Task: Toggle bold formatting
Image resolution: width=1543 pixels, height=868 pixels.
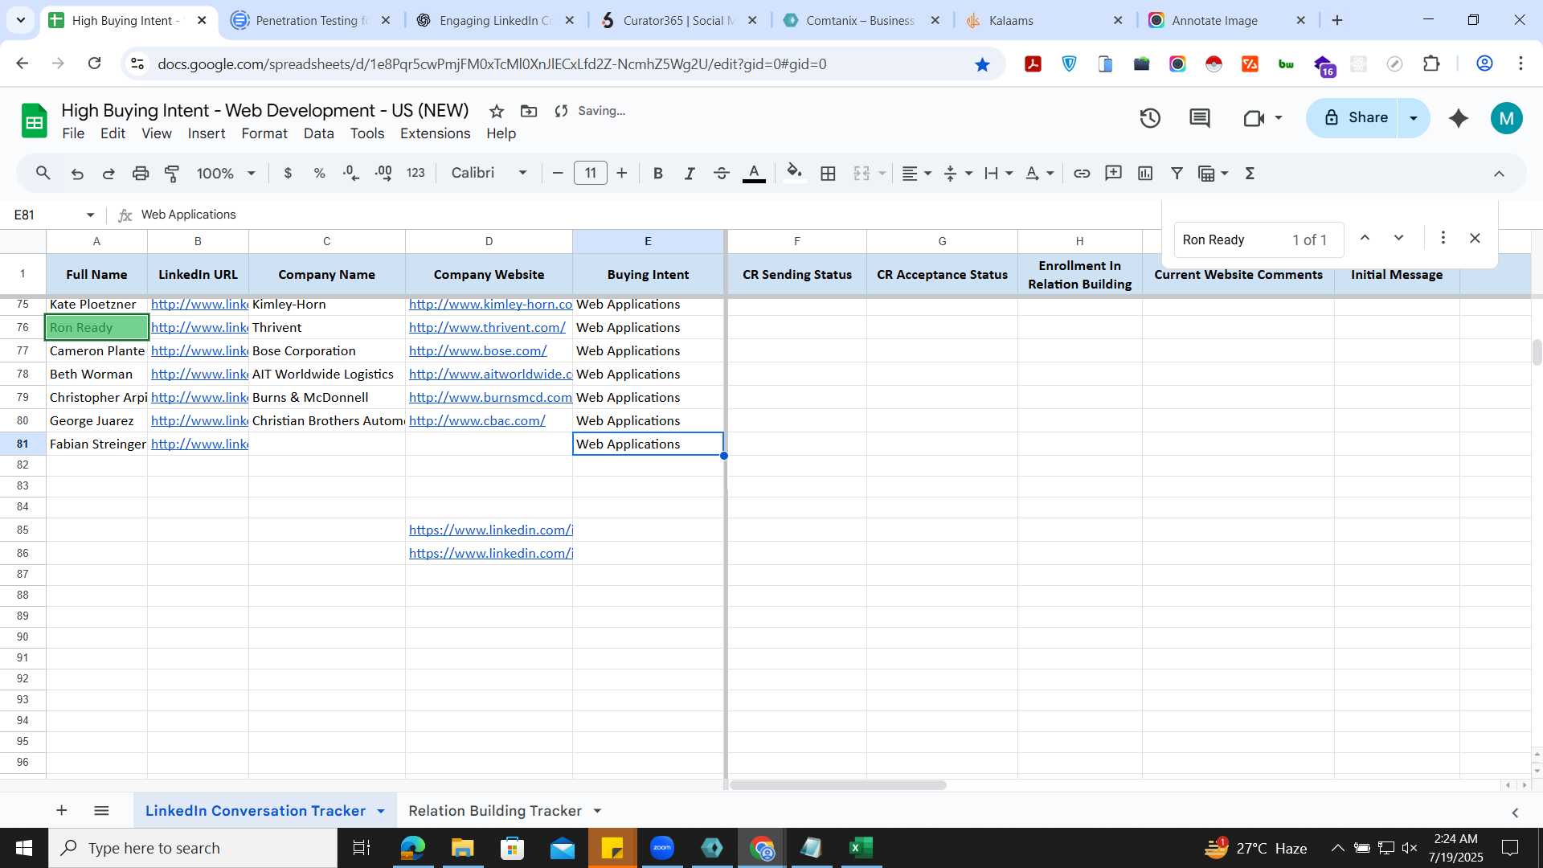Action: pyautogui.click(x=658, y=174)
